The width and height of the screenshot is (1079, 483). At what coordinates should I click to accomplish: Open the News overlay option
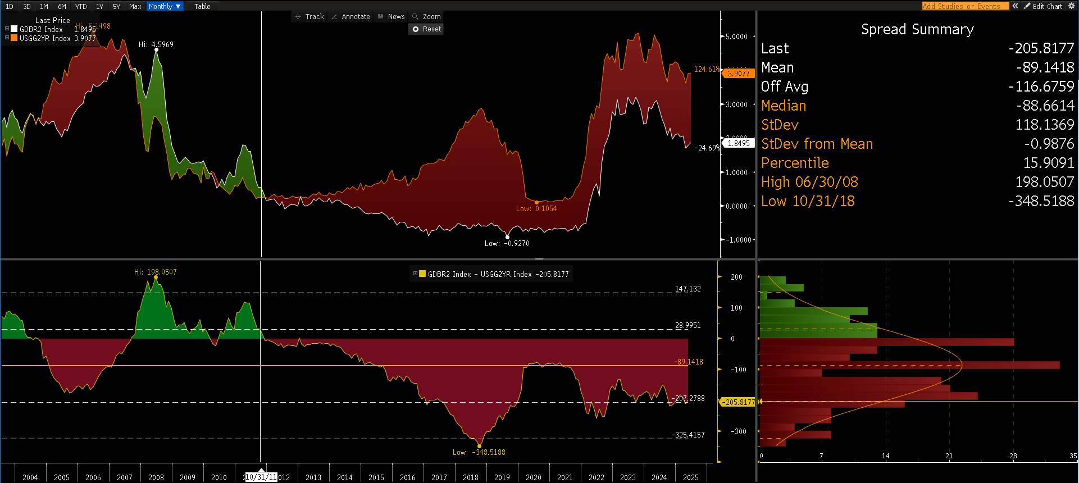[391, 17]
